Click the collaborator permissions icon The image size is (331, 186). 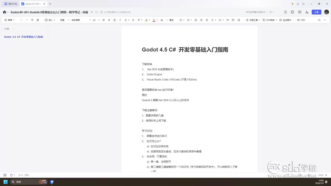point(307,12)
